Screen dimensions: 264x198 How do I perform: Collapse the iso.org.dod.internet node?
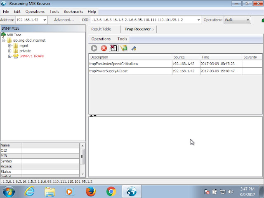click(3, 40)
